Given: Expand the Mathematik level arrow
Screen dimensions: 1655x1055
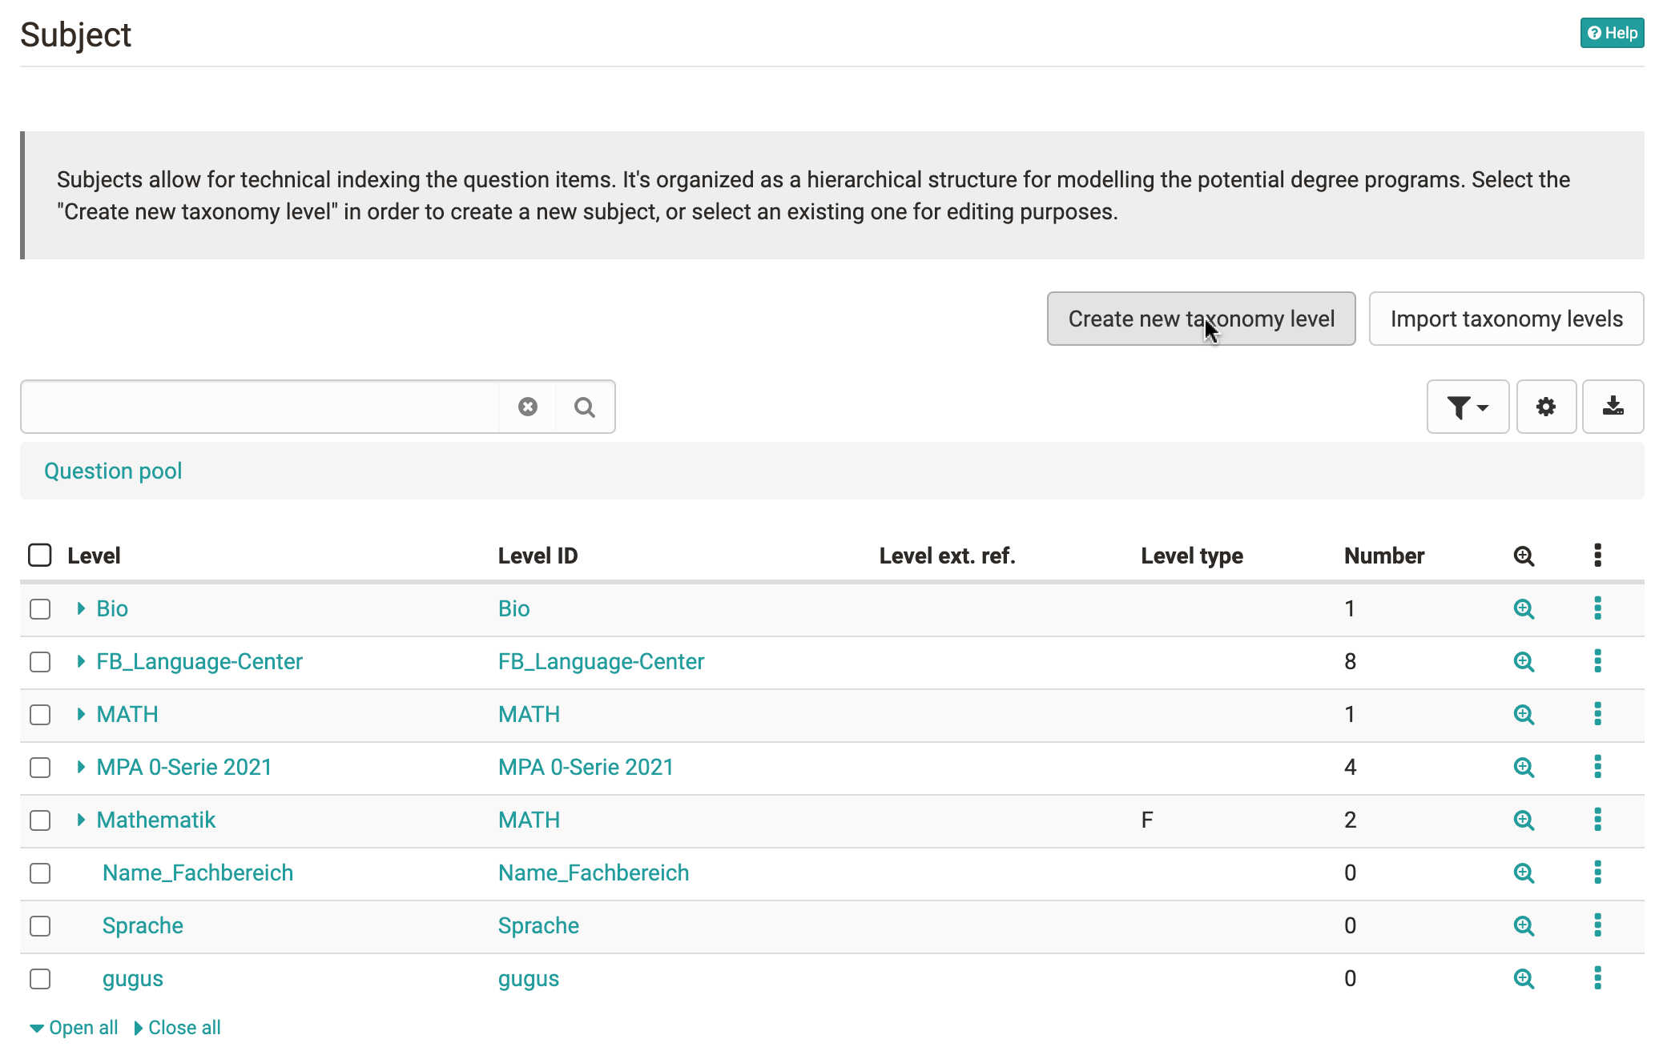Looking at the screenshot, I should [81, 820].
